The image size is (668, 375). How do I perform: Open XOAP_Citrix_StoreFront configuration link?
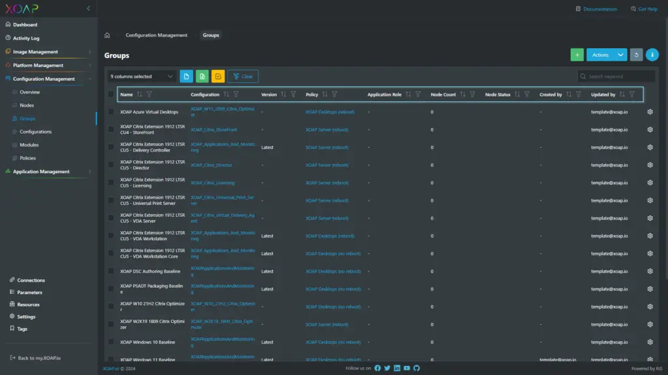(214, 130)
